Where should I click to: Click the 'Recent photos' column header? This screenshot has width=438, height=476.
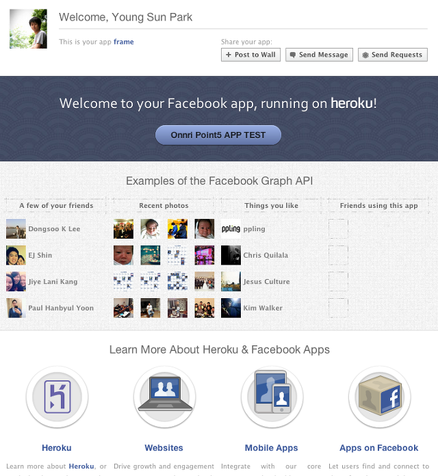coord(164,206)
